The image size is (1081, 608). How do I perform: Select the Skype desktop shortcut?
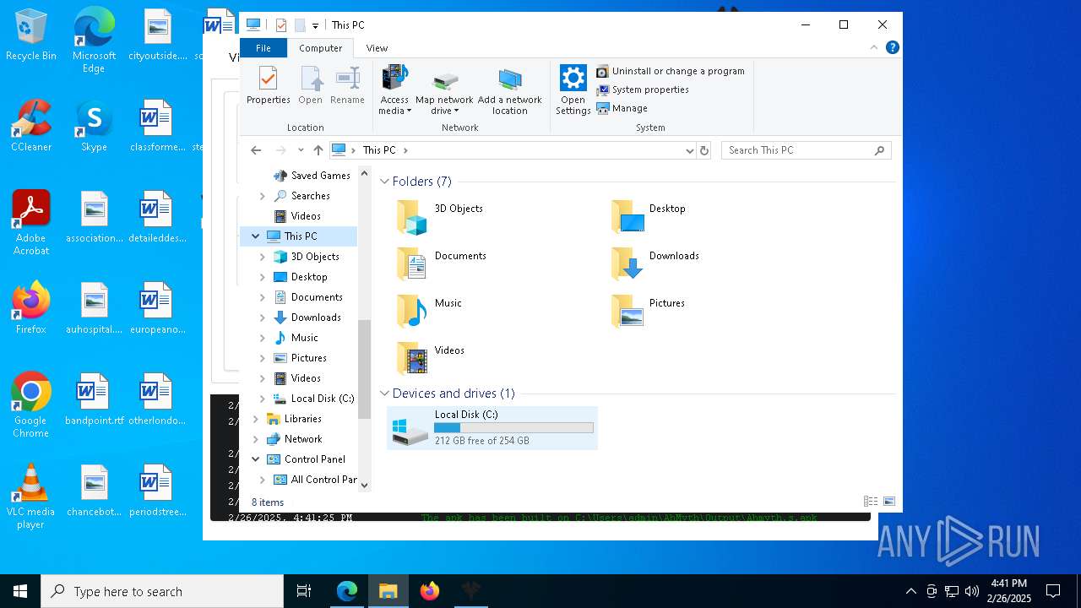tap(94, 126)
